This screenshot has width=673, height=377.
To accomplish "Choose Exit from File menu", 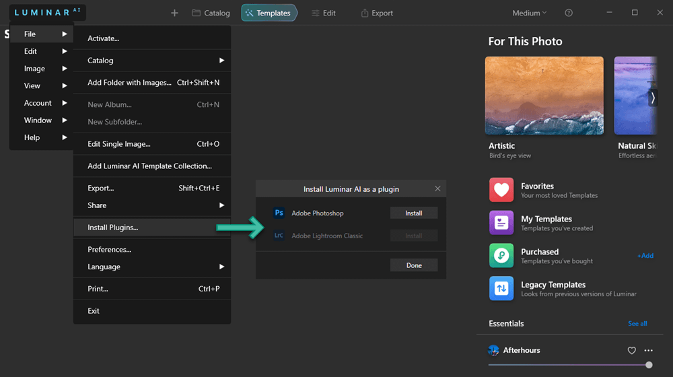I will point(152,311).
